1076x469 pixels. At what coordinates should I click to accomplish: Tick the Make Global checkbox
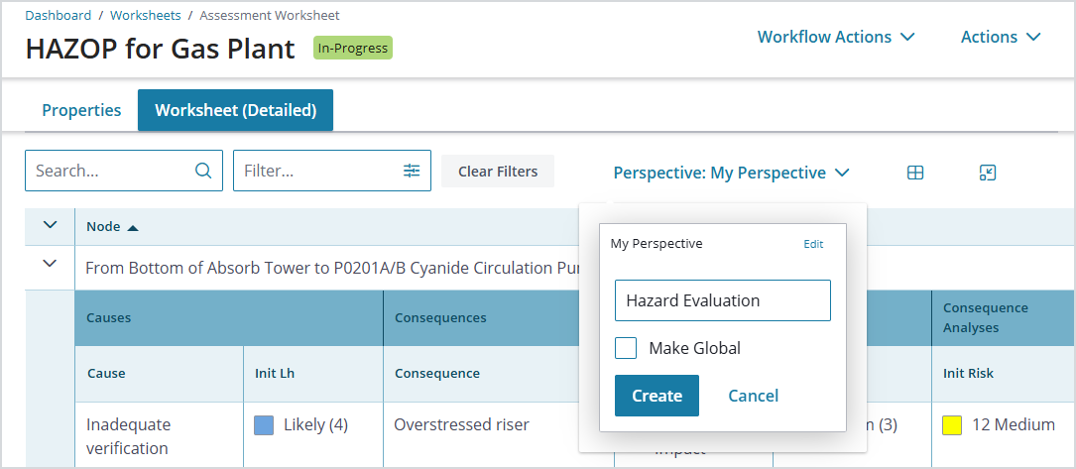pyautogui.click(x=626, y=348)
